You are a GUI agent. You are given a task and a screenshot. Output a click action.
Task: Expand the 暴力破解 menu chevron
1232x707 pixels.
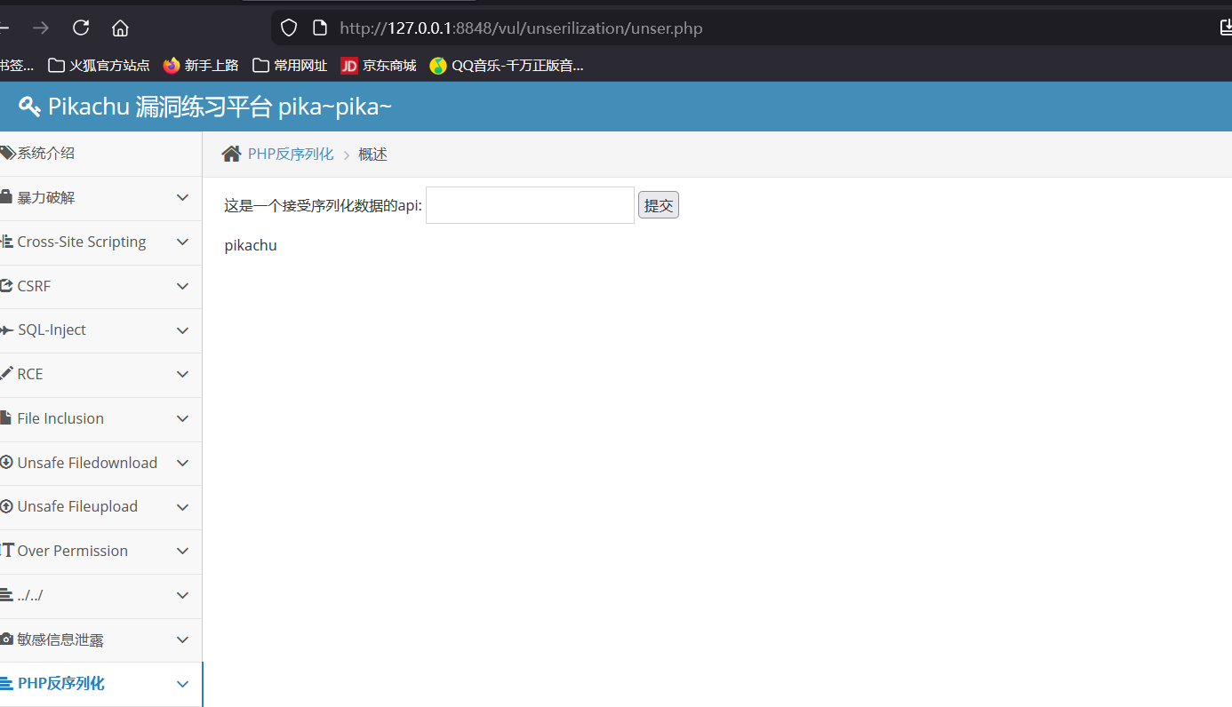pos(182,198)
